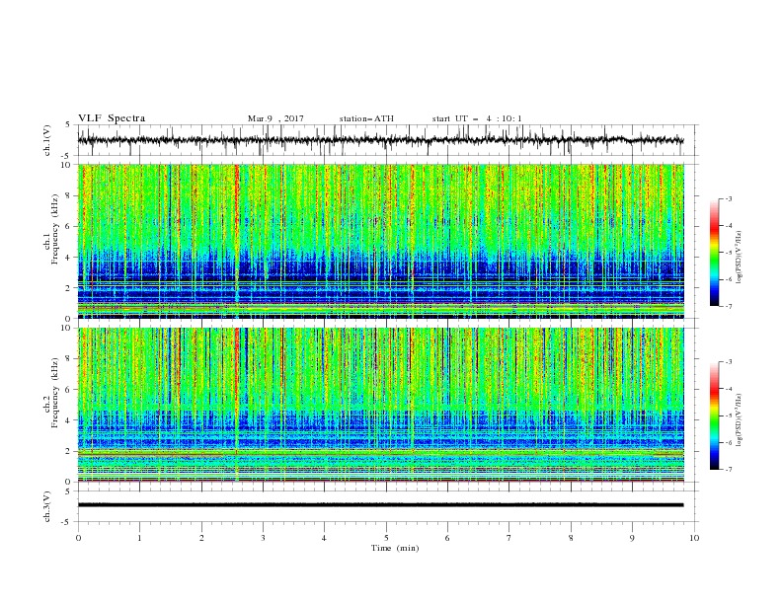Click the ch.2 spectrogram "2" kHz tick label
Screen dimensions: 782x604
click(69, 451)
